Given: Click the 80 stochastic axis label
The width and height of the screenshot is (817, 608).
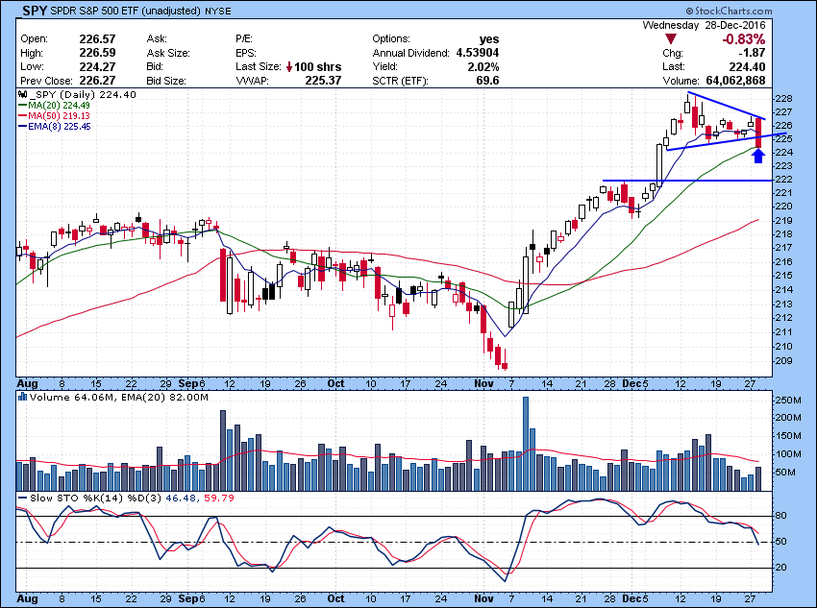Looking at the screenshot, I should 781,516.
